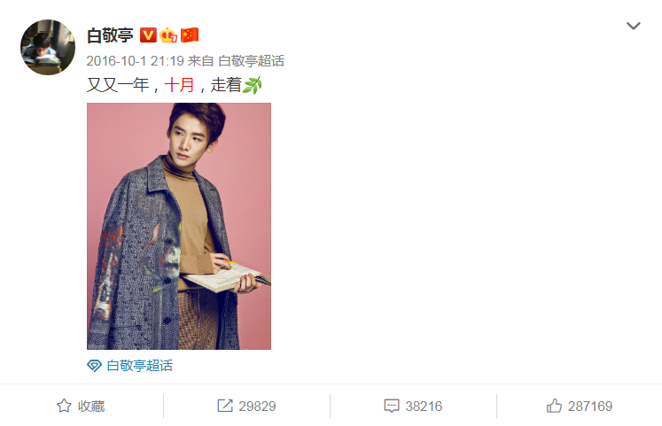Click the user avatar photo
This screenshot has height=426, width=662.
click(48, 47)
